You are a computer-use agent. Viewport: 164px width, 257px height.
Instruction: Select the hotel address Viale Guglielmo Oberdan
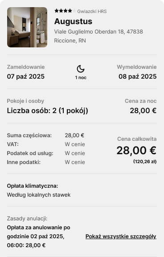point(98,36)
